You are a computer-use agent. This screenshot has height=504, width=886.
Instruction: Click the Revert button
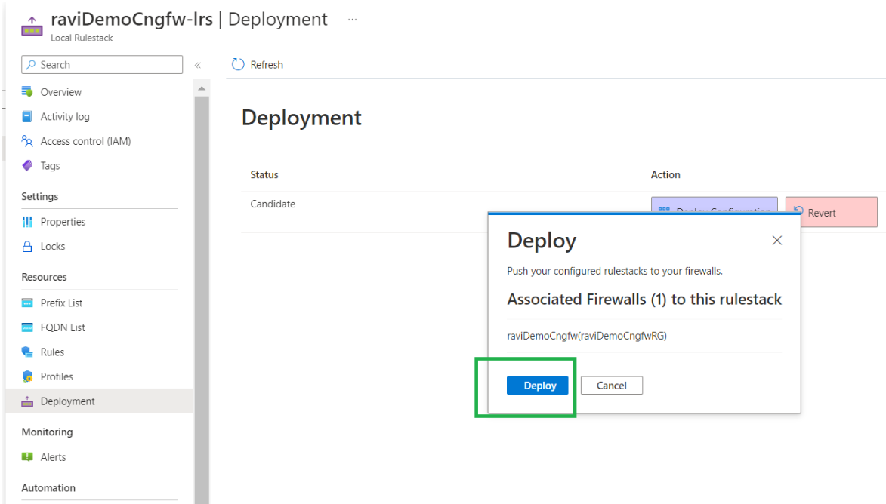[831, 213]
